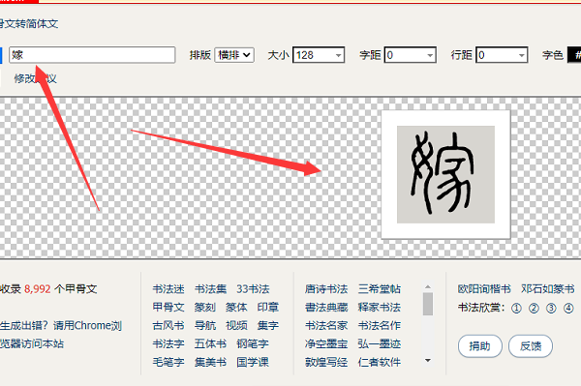
Task: Open the 导航 link
Action: click(x=205, y=325)
